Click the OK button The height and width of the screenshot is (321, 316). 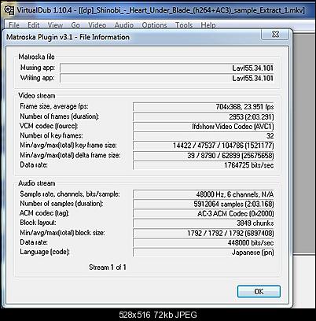(x=259, y=291)
